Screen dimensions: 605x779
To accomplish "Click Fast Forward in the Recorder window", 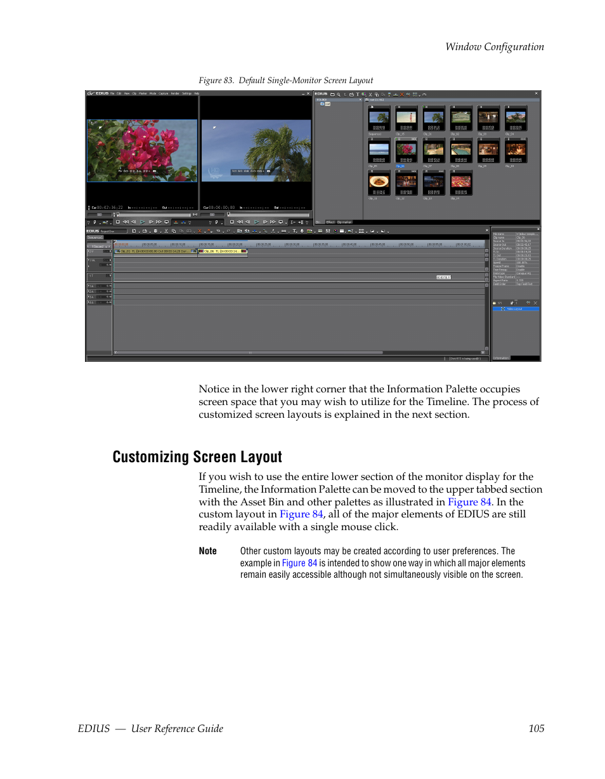I will (x=273, y=222).
